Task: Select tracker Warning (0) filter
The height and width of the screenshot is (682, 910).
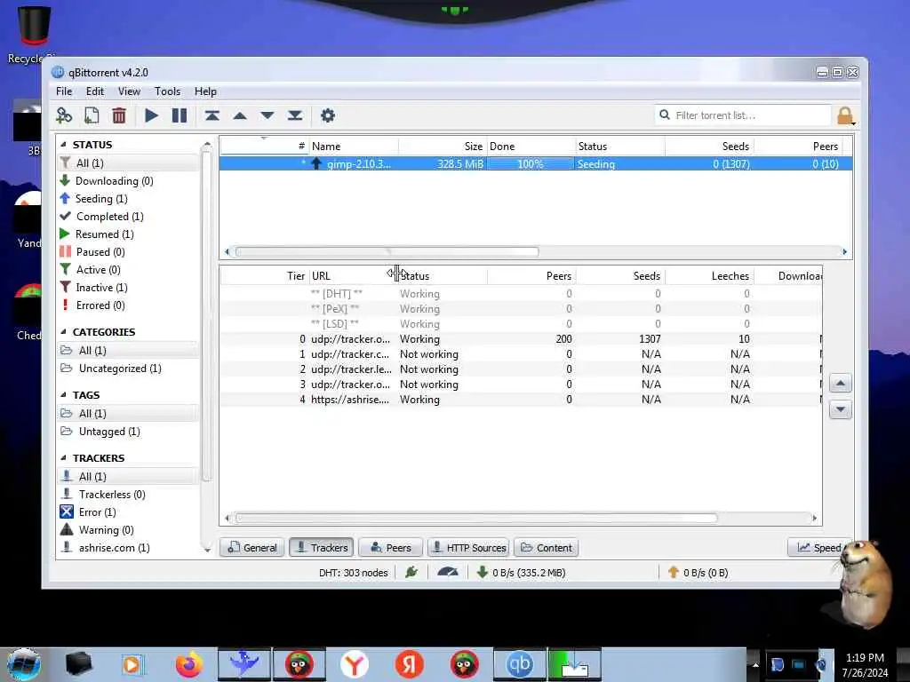Action: (x=106, y=530)
